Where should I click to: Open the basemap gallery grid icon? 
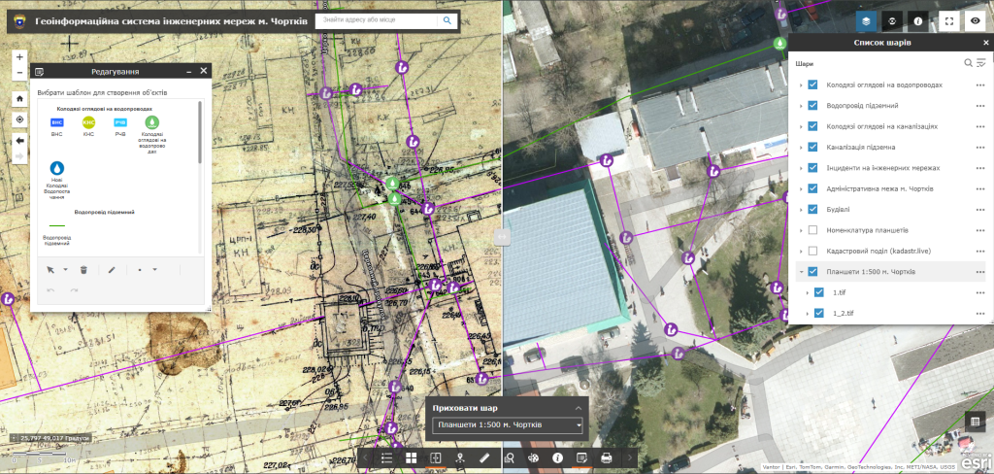(x=411, y=457)
